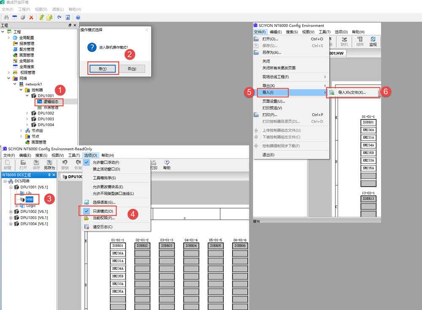Image resolution: width=422 pixels, height=310 pixels.
Task: Expand DPU1002 in 控制器 tree
Action: click(27, 113)
